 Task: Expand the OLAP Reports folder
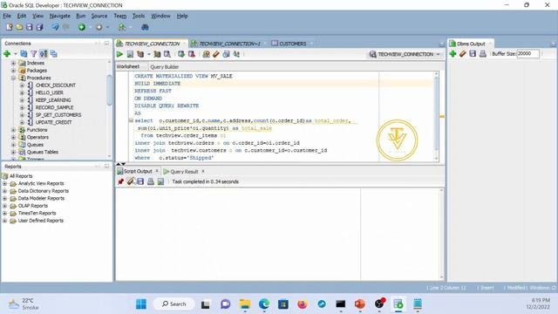point(4,206)
